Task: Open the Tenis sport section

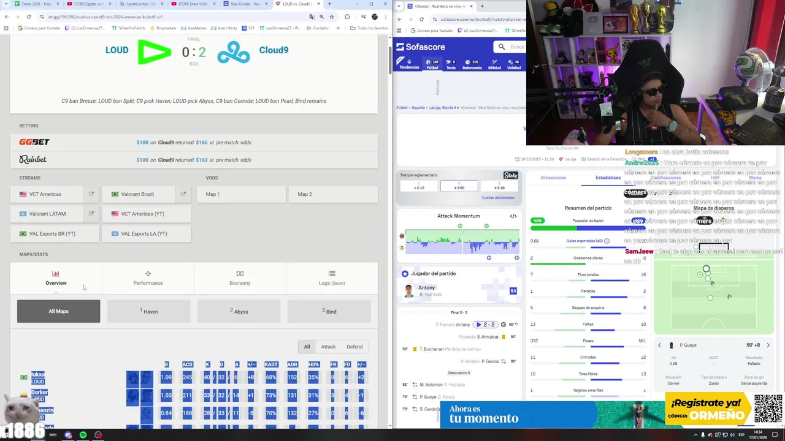Action: (451, 64)
